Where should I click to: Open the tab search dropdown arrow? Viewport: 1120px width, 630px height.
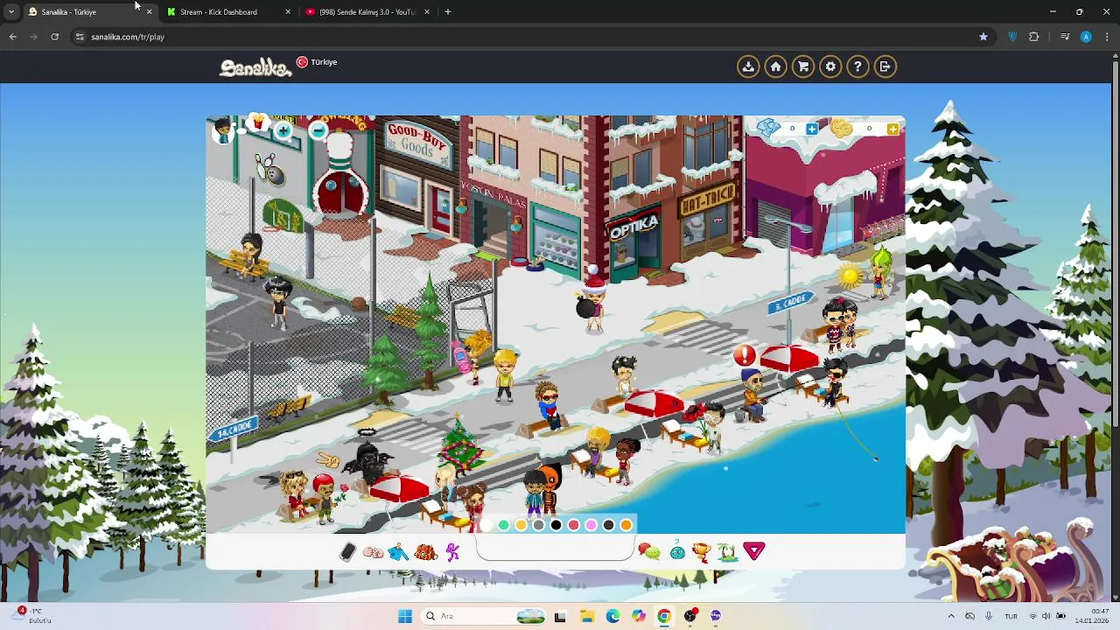(11, 12)
